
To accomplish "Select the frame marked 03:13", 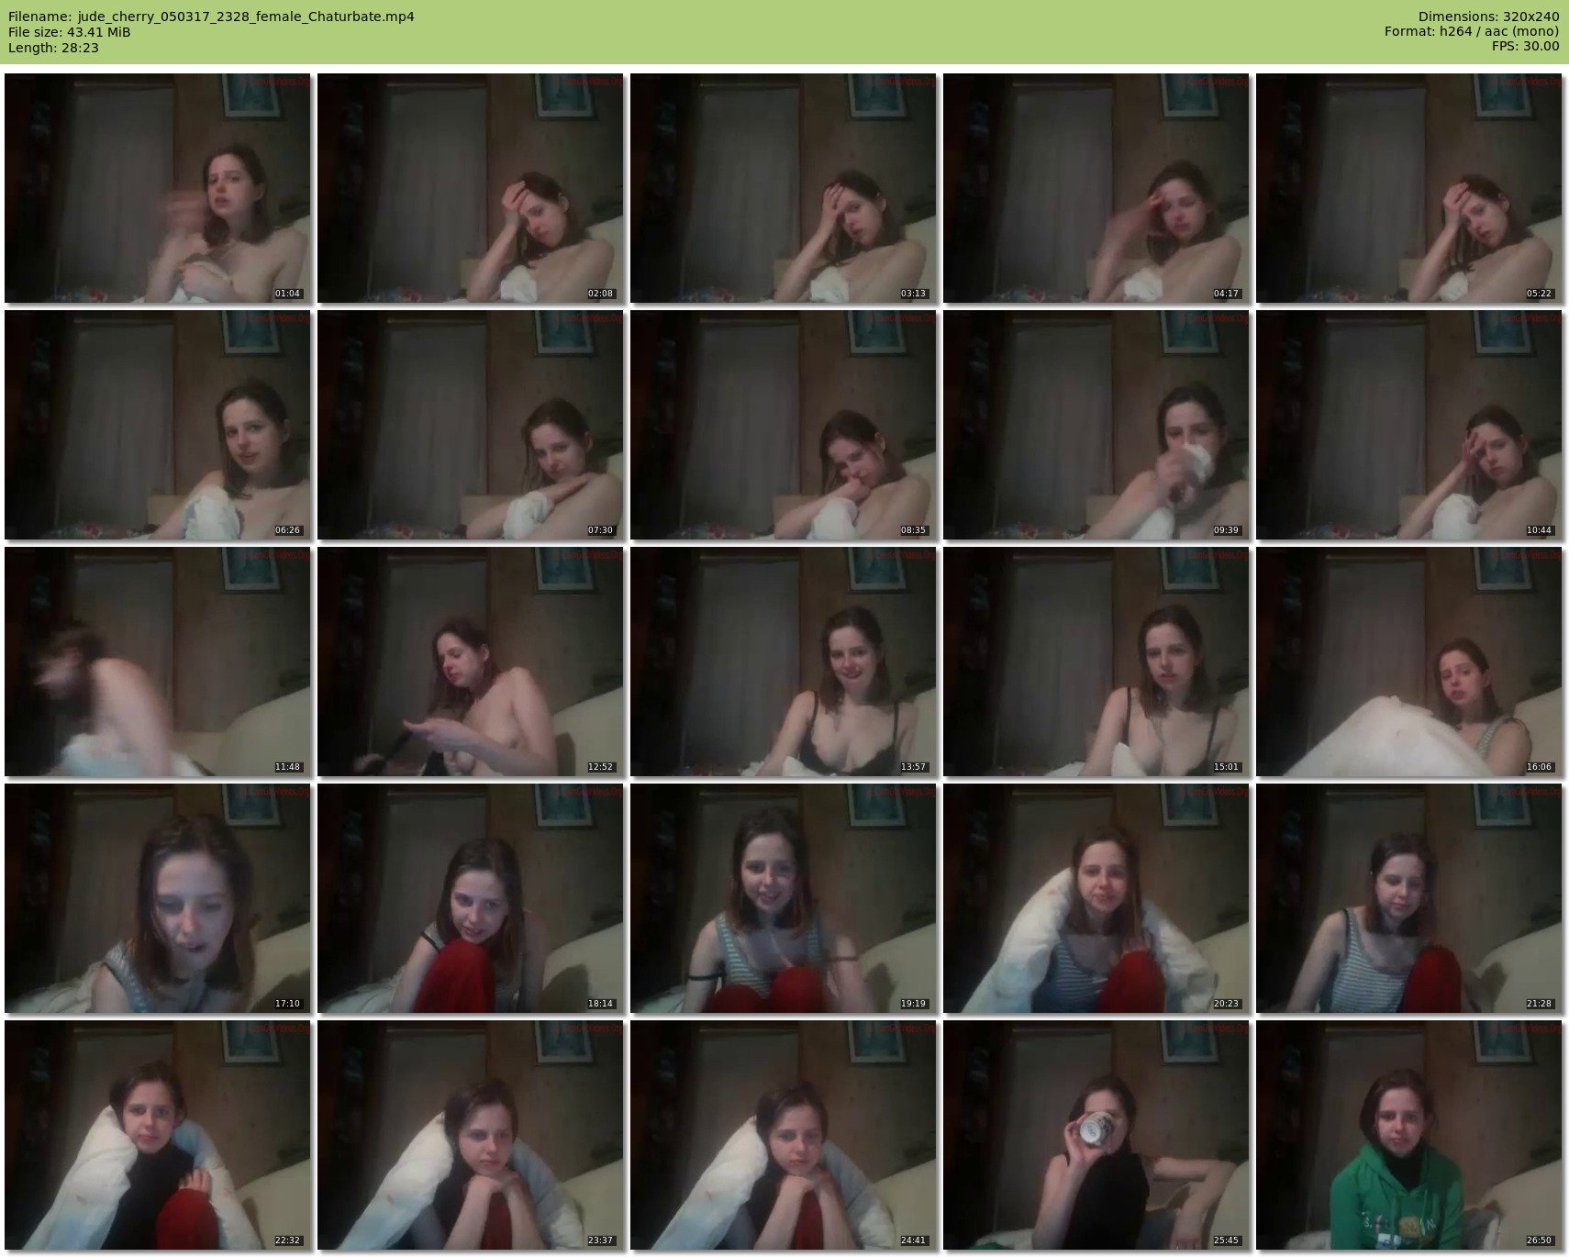I will click(783, 188).
